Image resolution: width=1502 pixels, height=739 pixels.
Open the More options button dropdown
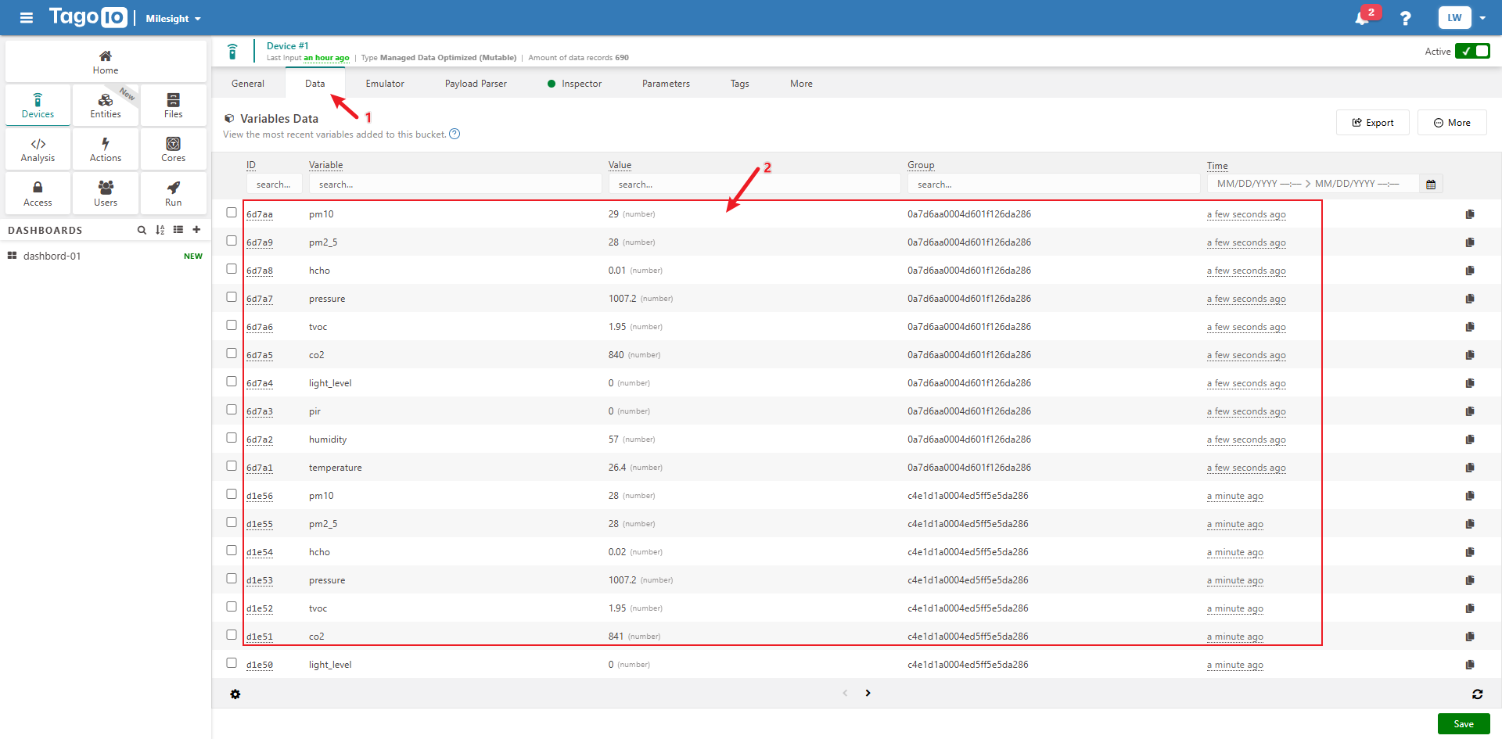point(1452,123)
